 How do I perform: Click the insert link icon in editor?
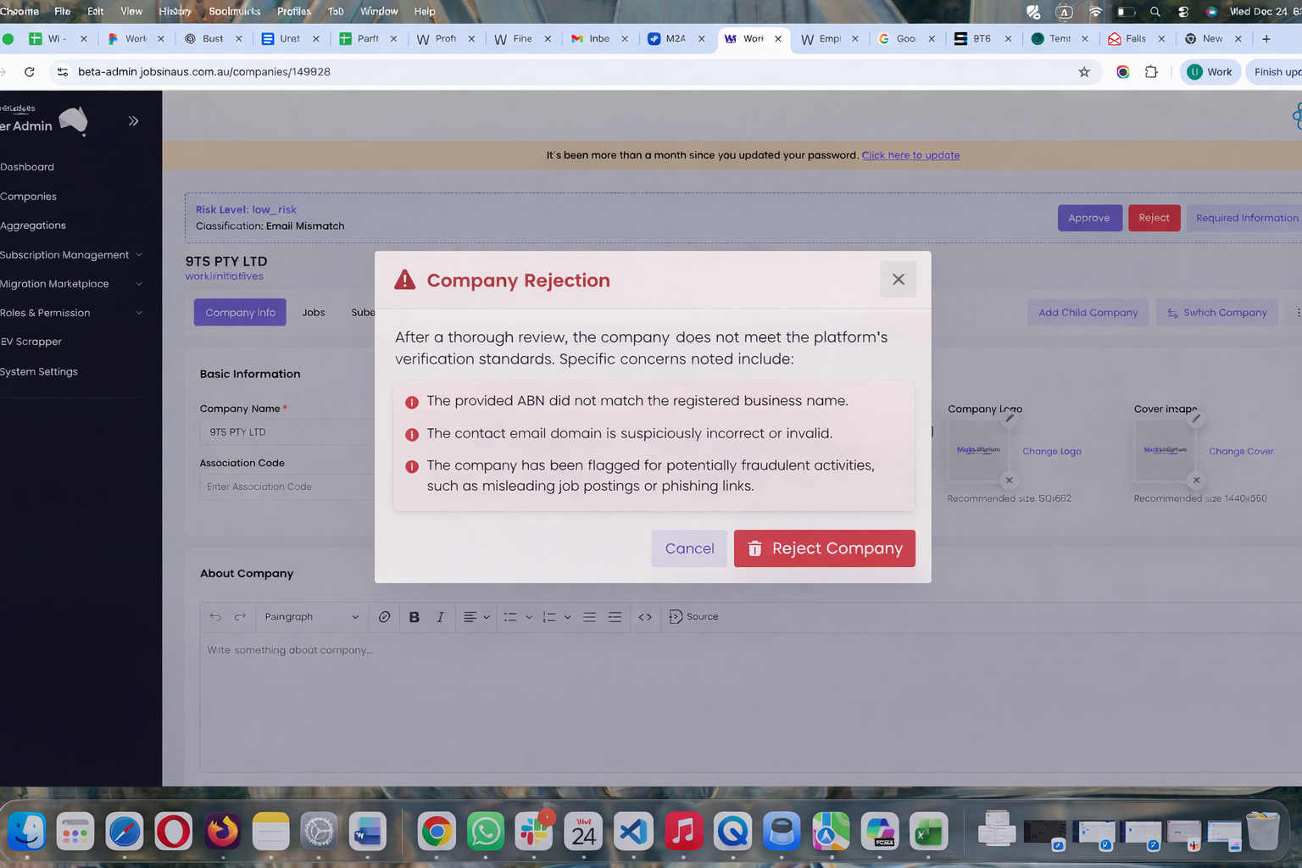[x=384, y=617]
